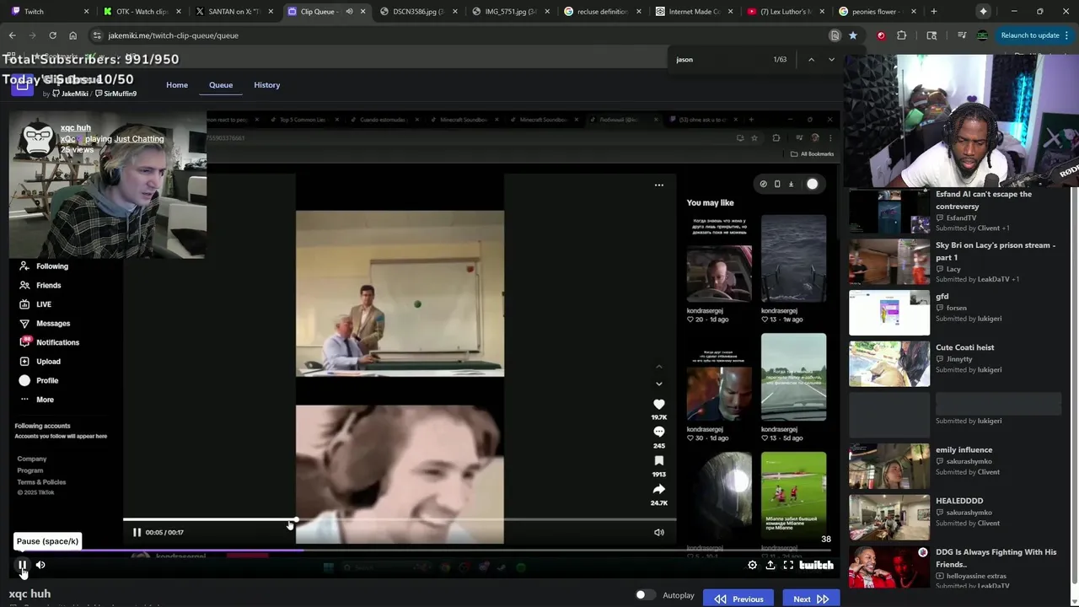Image resolution: width=1079 pixels, height=607 pixels.
Task: Go back in browser history
Action: [x=12, y=35]
